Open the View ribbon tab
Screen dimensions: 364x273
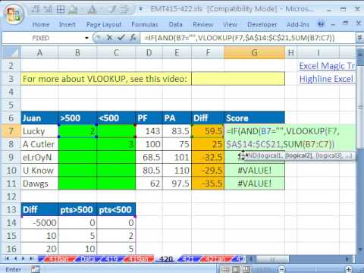230,24
